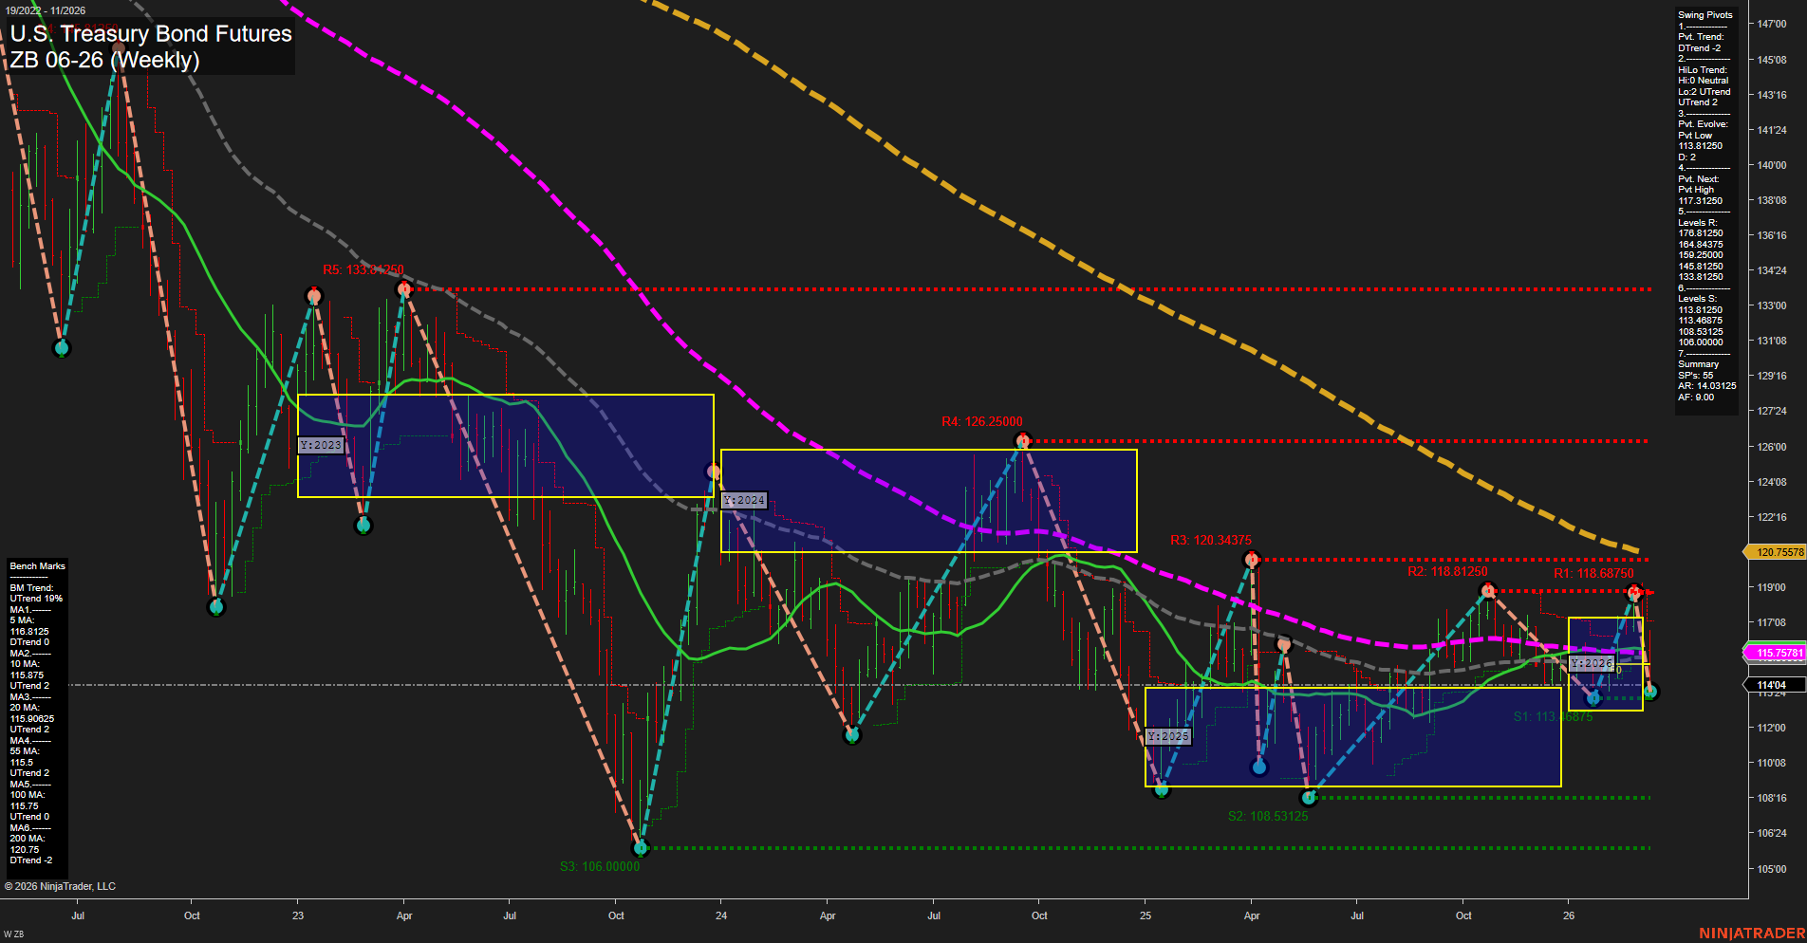Select the Y:2024 year range label

click(744, 501)
